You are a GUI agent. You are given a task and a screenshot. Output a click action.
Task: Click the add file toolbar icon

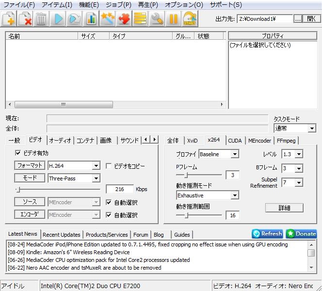pos(9,19)
